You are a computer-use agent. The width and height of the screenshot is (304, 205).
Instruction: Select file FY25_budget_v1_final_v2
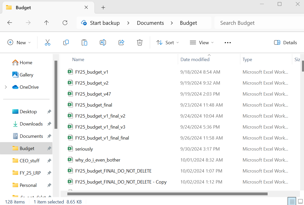click(100, 116)
